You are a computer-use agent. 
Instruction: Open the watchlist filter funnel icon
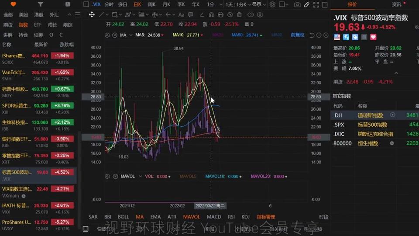pos(40,4)
